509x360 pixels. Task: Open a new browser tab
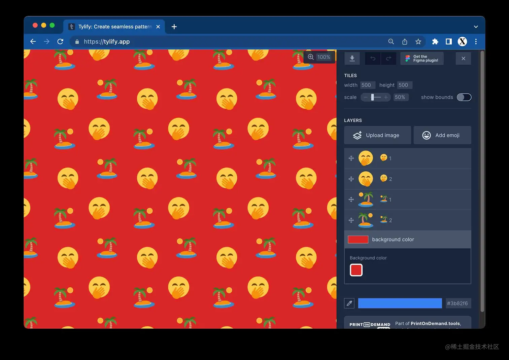click(x=174, y=27)
